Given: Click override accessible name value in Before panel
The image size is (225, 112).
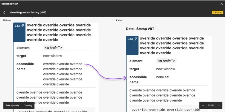Looking at the screenshot, I should coord(63,74).
